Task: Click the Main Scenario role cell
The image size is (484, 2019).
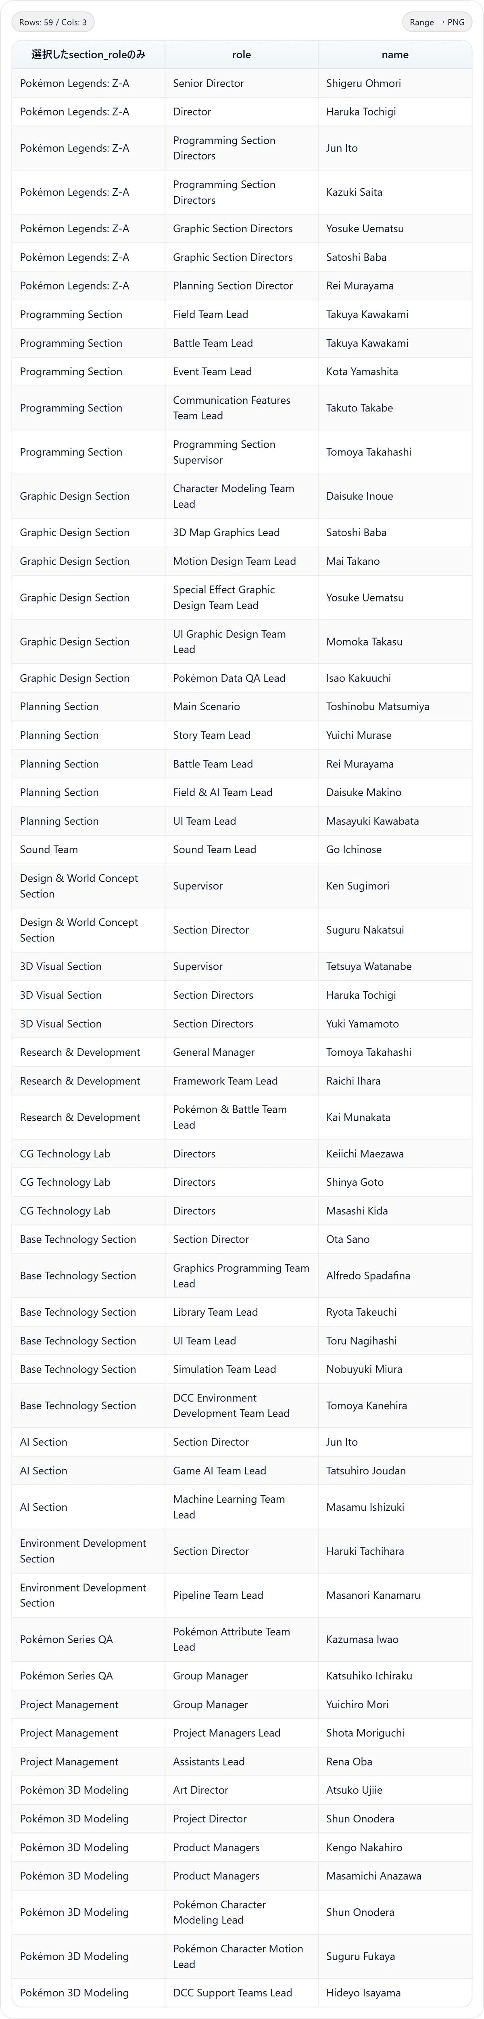Action: (241, 707)
